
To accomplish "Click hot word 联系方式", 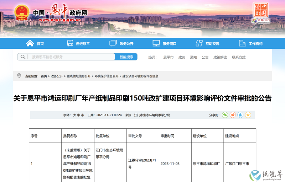I will click(239, 57).
